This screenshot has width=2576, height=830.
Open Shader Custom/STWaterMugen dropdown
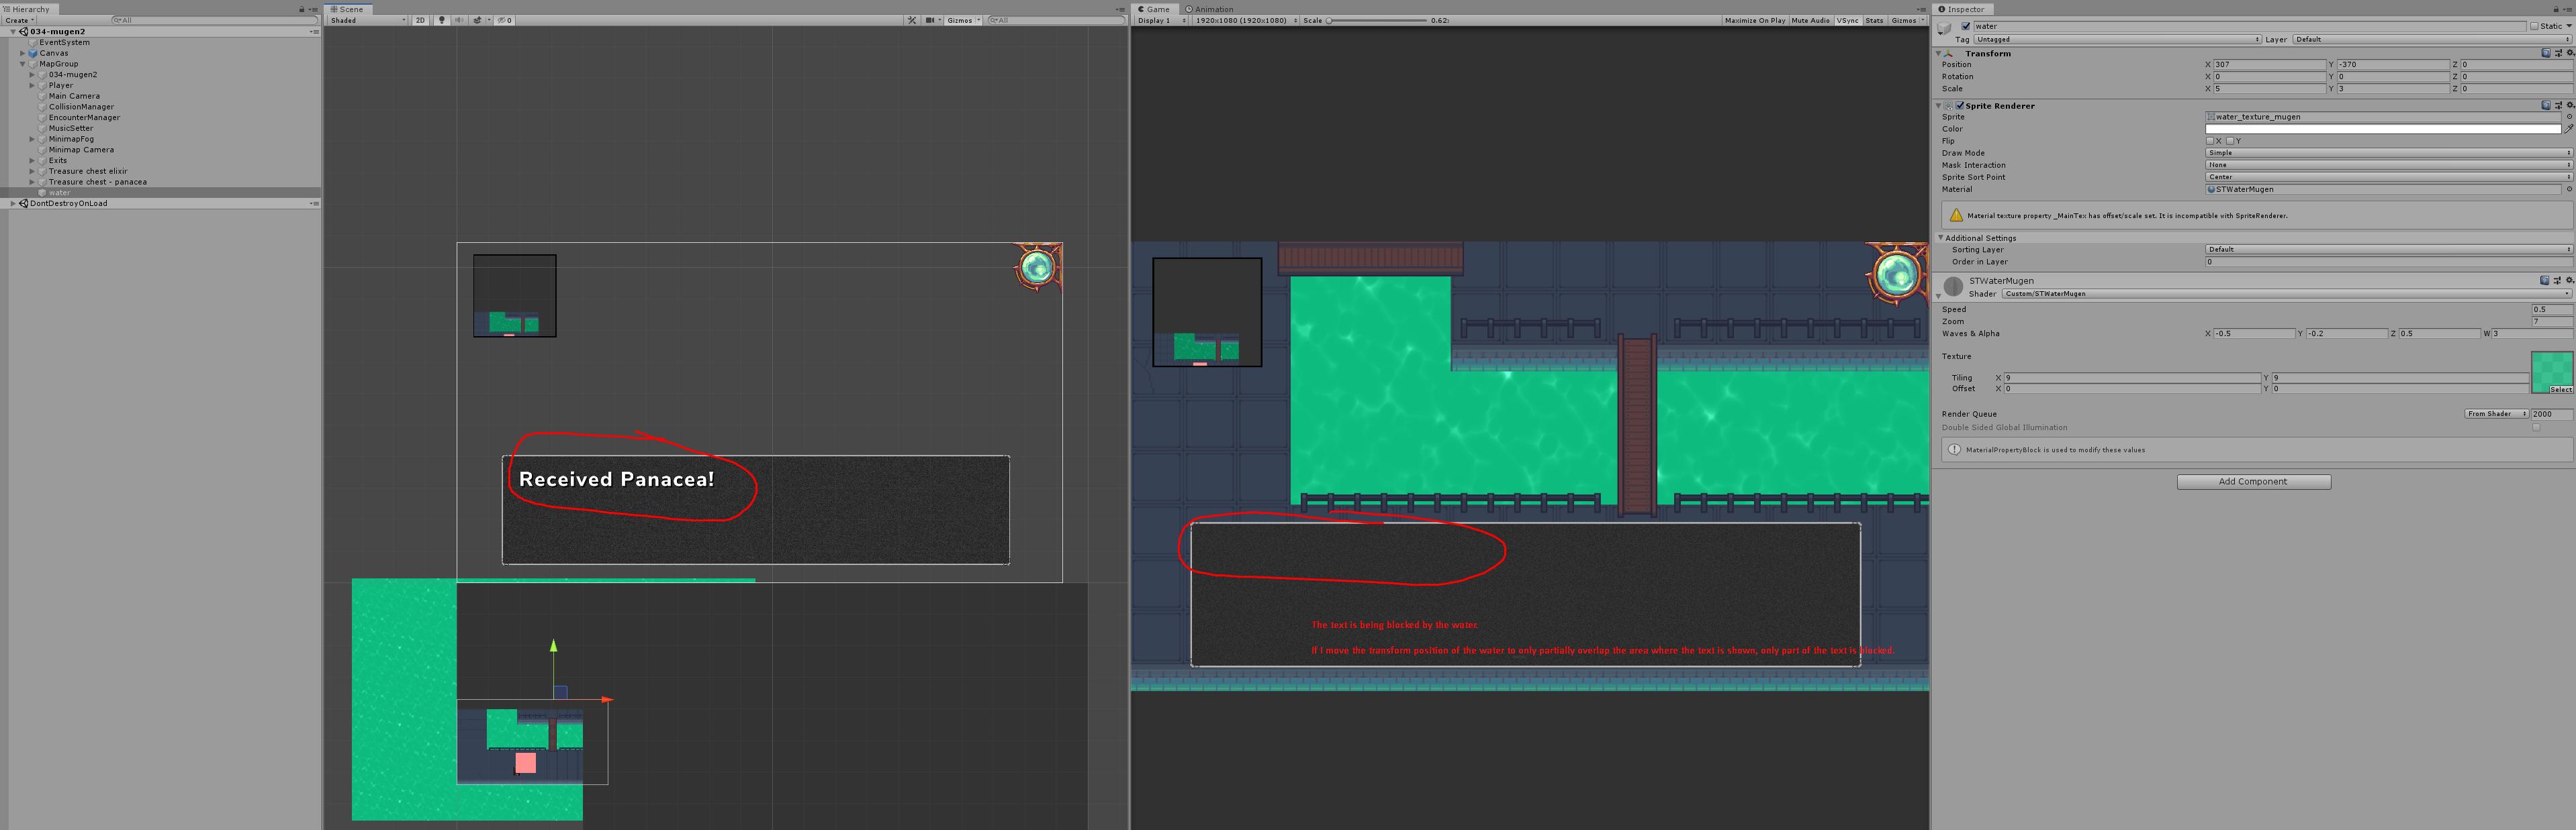[x=2287, y=294]
